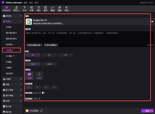The width and height of the screenshot is (155, 114).
Task: Choose 1080P resolution
Action: point(49,64)
